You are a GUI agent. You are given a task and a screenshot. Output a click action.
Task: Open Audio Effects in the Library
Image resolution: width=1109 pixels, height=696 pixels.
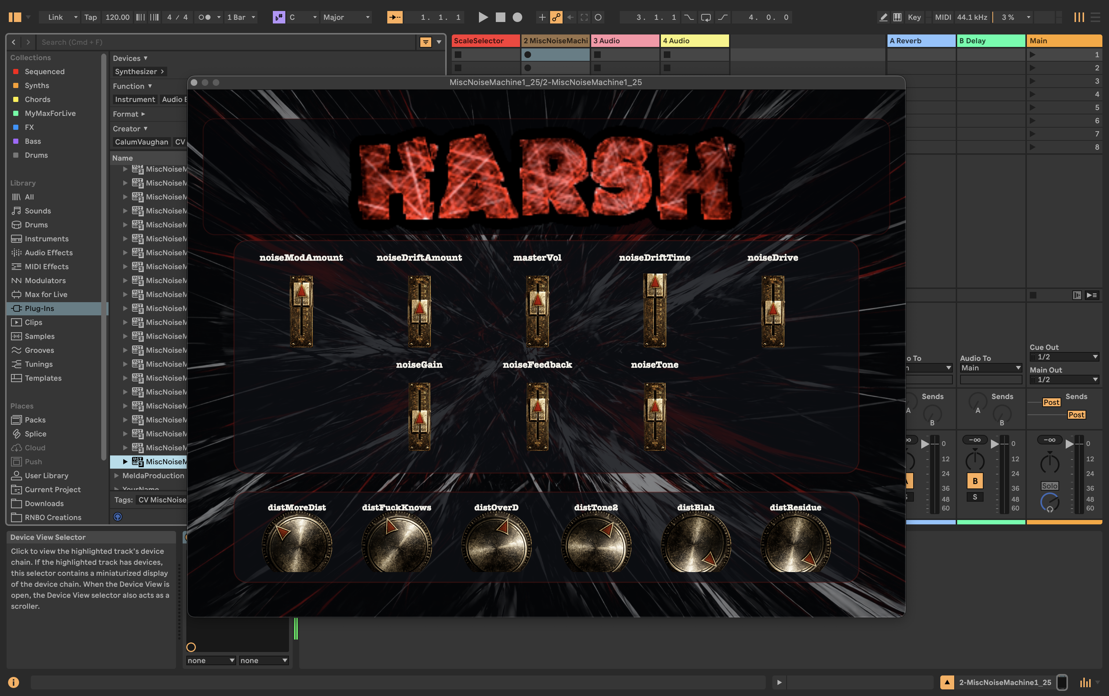(x=49, y=253)
